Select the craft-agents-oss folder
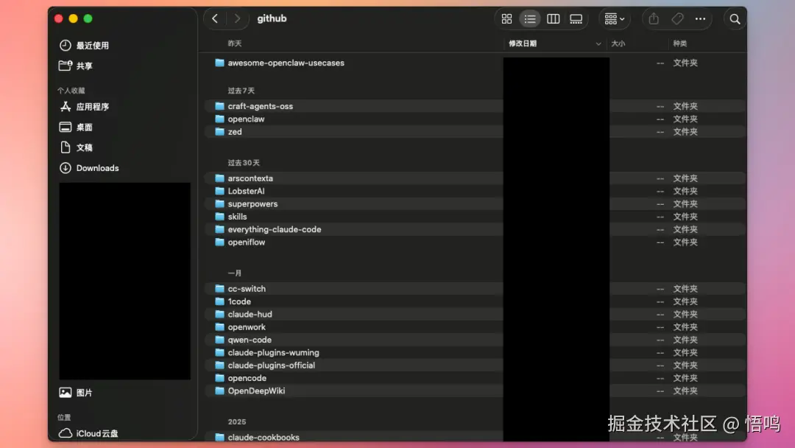This screenshot has height=448, width=795. pyautogui.click(x=260, y=106)
